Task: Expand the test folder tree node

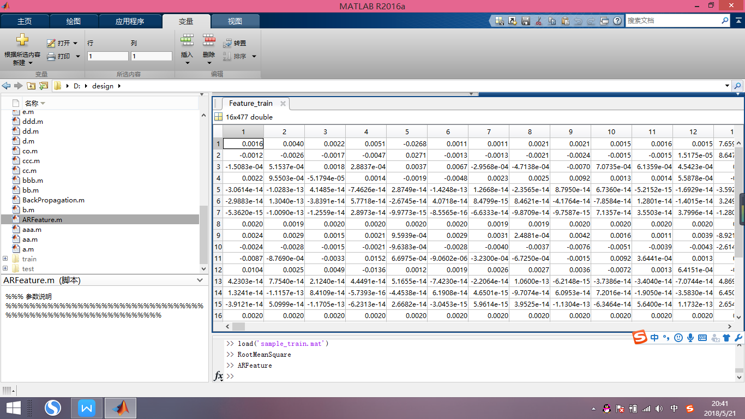Action: pyautogui.click(x=5, y=268)
